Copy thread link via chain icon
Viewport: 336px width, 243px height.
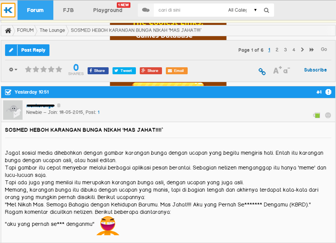pyautogui.click(x=262, y=71)
